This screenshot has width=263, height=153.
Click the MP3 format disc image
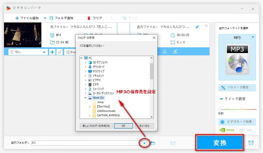click(x=237, y=59)
